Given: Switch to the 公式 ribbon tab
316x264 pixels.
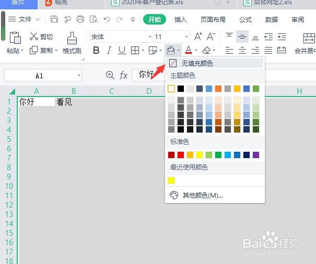Looking at the screenshot, I should [245, 19].
